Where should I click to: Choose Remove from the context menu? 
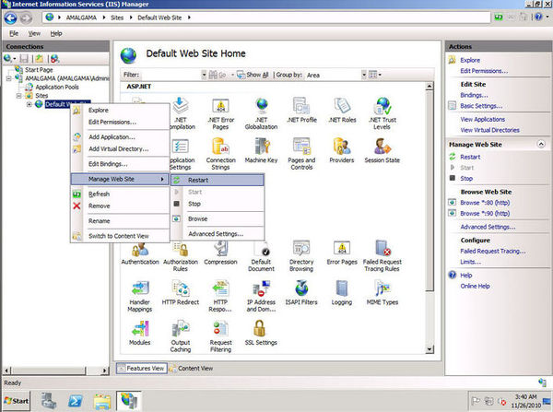pos(120,206)
